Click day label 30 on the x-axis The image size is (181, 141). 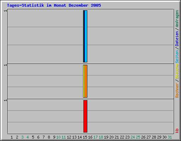[164, 137]
